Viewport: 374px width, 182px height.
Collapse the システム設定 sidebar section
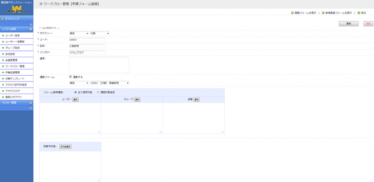click(x=31, y=29)
